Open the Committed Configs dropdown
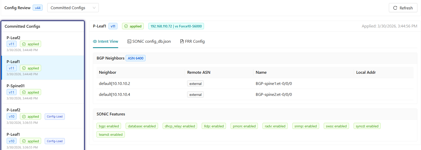This screenshot has width=421, height=150. pos(73,8)
